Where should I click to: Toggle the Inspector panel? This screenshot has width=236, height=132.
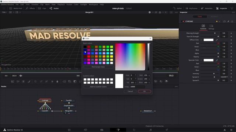click(x=222, y=8)
